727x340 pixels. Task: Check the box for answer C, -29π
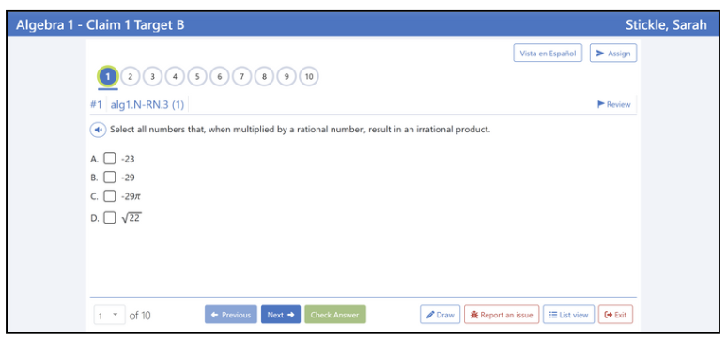coord(109,196)
